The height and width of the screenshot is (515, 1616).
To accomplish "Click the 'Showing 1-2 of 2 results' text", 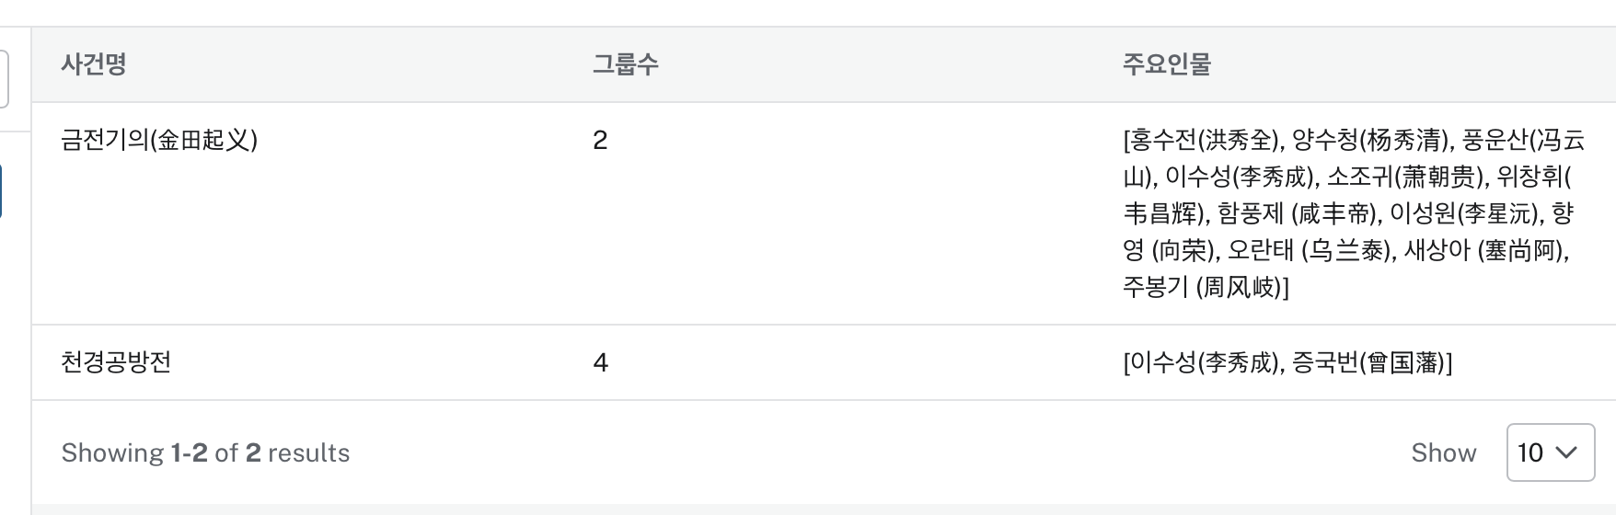I will pyautogui.click(x=205, y=452).
